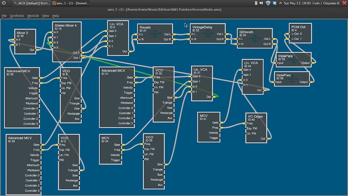Viewport: 348px width, 196px height.
Task: Select the ams_1 taskbar window button
Action: [70, 3]
